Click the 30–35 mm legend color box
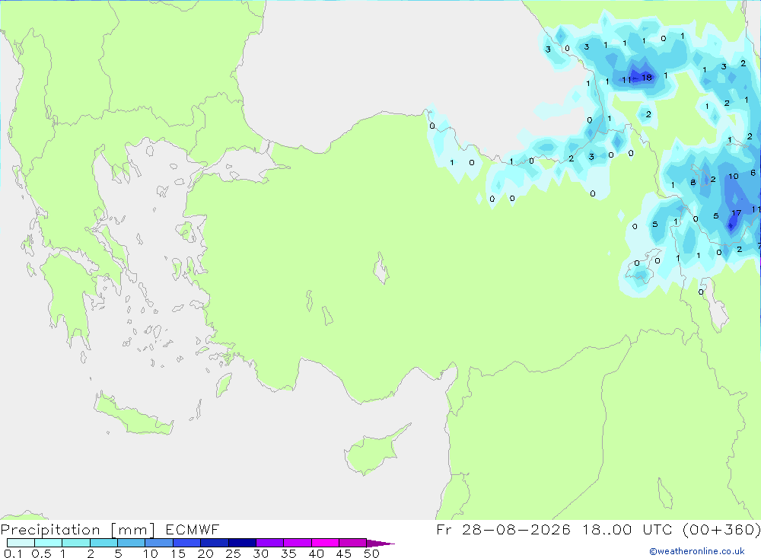The width and height of the screenshot is (761, 558). 270,543
